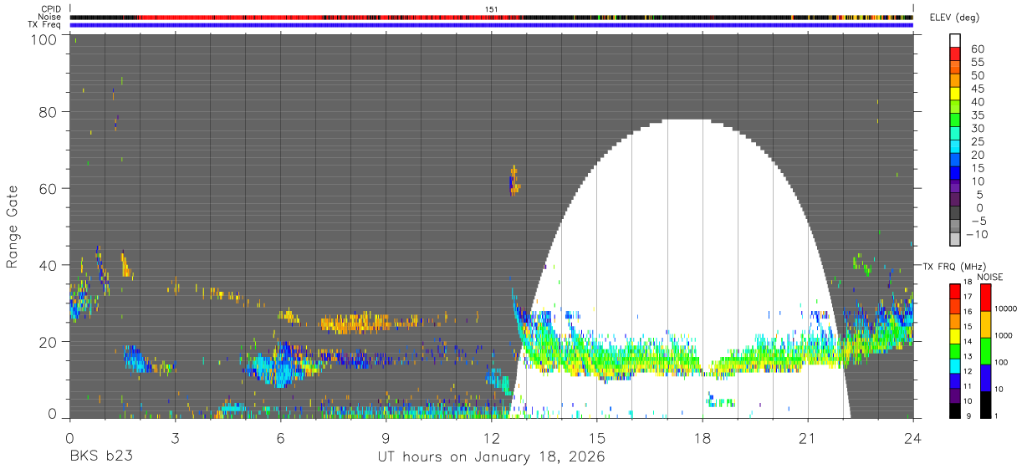
Task: Click the 40 tick on Range Gate axis
Action: point(48,265)
